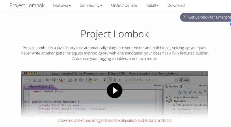231x127 pixels.
Task: Click the alphabetical sort icon in Outline panel
Action: (179, 92)
